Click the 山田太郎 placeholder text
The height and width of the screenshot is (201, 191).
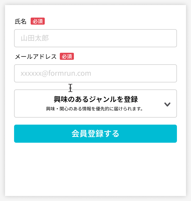click(x=35, y=38)
